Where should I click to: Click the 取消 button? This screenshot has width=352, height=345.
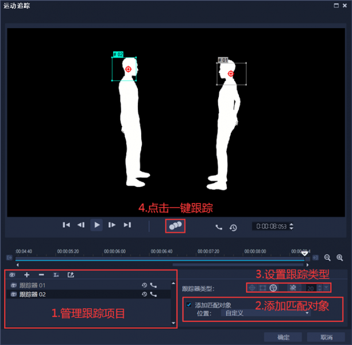(x=326, y=337)
